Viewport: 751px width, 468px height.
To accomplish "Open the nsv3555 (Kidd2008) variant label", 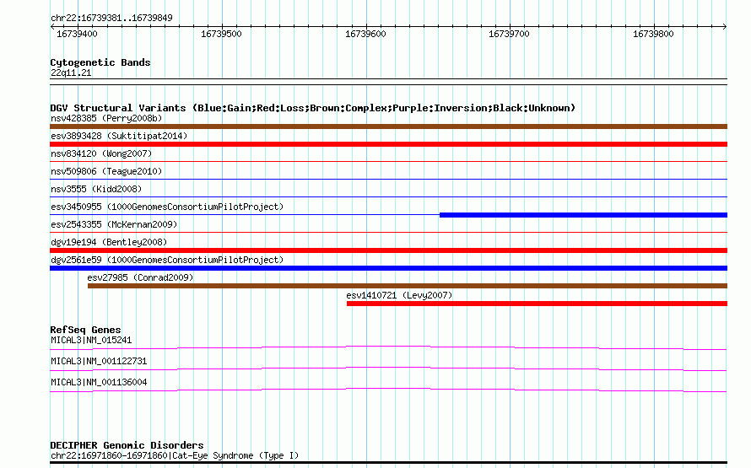I will click(96, 189).
